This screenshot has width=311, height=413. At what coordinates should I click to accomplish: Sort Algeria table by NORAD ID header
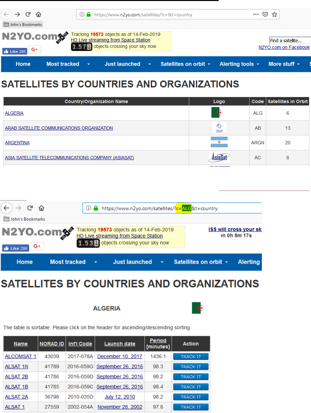52,344
